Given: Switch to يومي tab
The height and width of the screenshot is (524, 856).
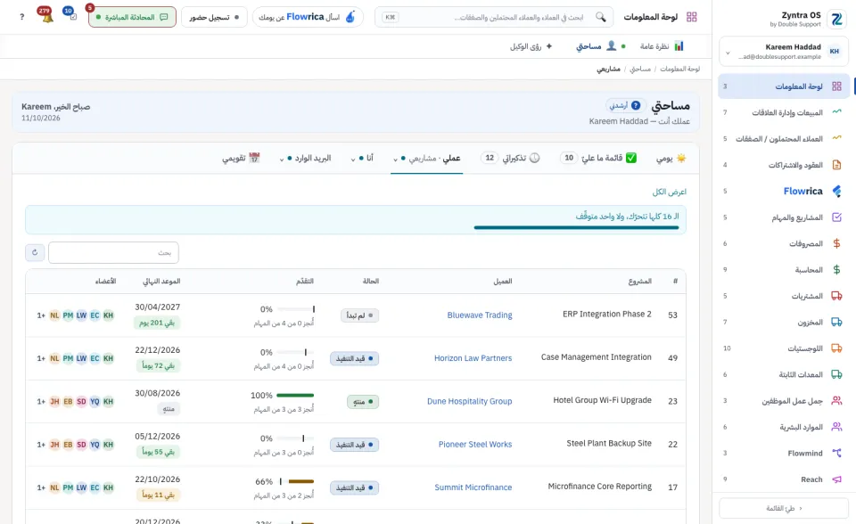Looking at the screenshot, I should [x=671, y=159].
